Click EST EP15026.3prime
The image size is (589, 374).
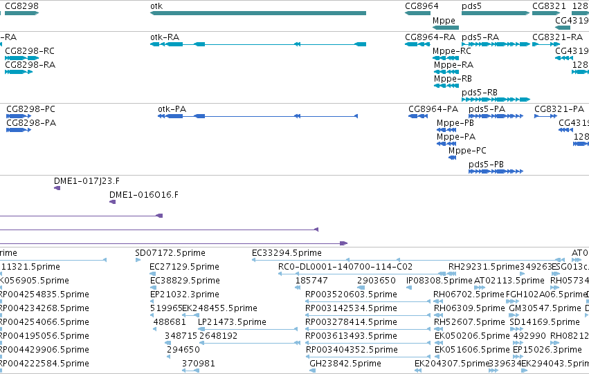(x=518, y=357)
